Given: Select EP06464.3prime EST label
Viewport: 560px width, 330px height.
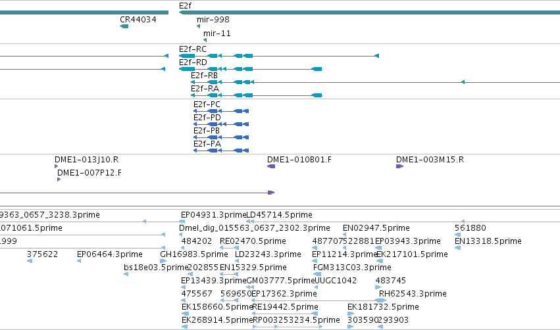Looking at the screenshot, I should (110, 254).
